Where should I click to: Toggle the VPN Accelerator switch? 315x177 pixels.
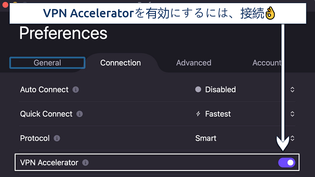point(286,163)
